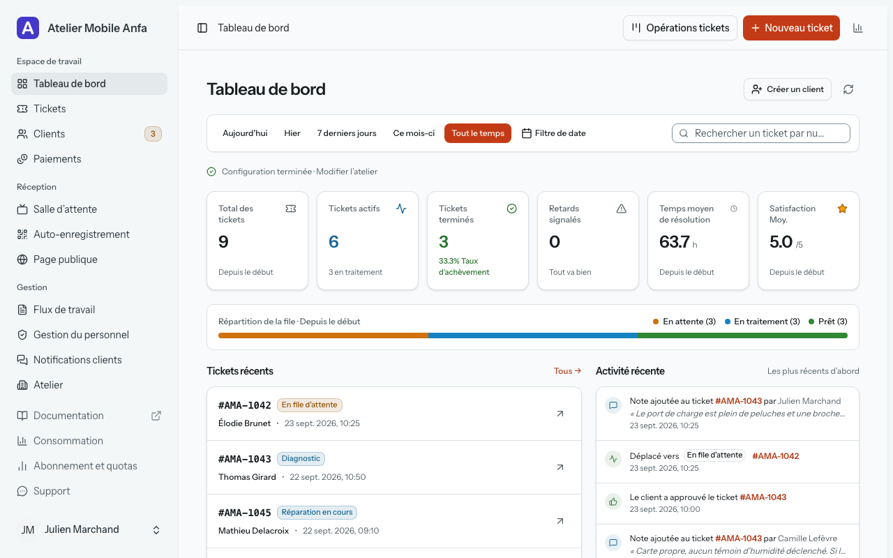Image resolution: width=893 pixels, height=558 pixels.
Task: Go to Paiements in the sidebar
Action: coord(89,159)
